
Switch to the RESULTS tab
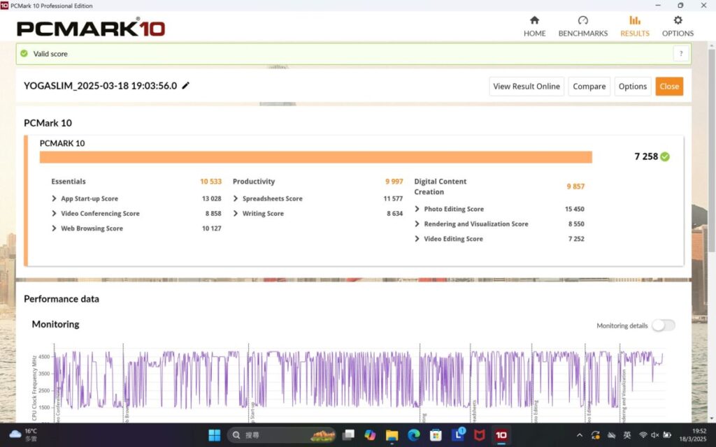point(635,27)
